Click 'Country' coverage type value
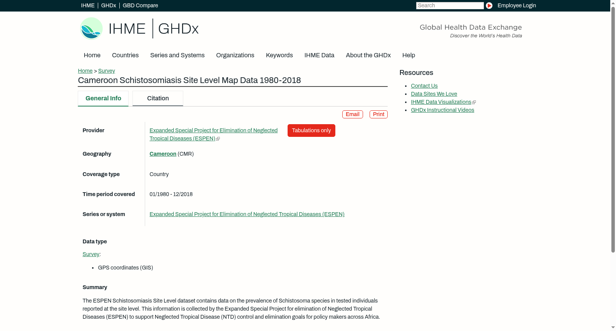The height and width of the screenshot is (331, 616). pyautogui.click(x=159, y=174)
